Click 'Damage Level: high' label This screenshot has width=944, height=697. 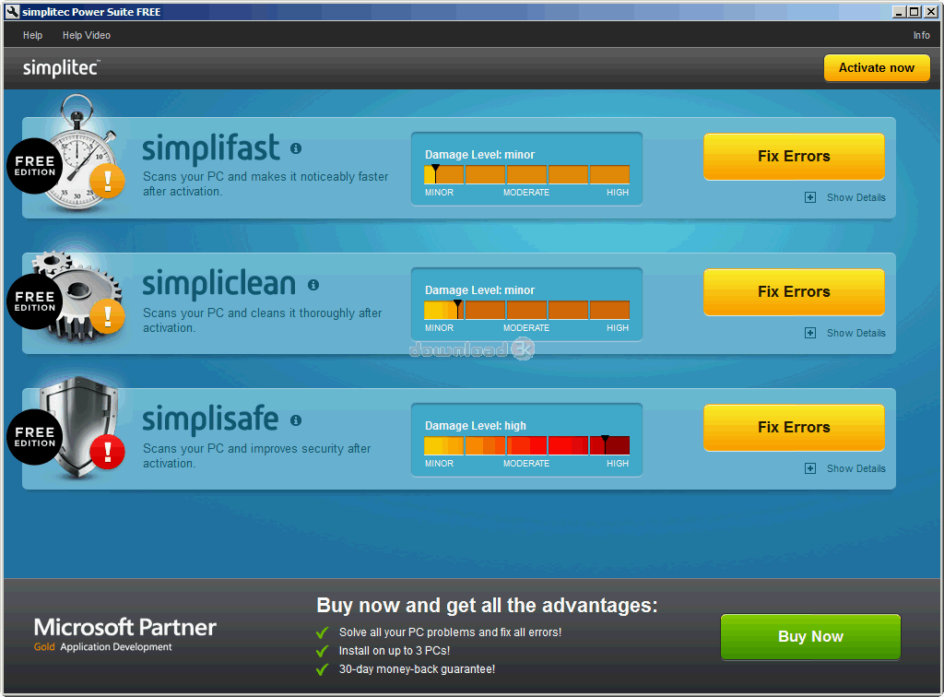pos(475,426)
